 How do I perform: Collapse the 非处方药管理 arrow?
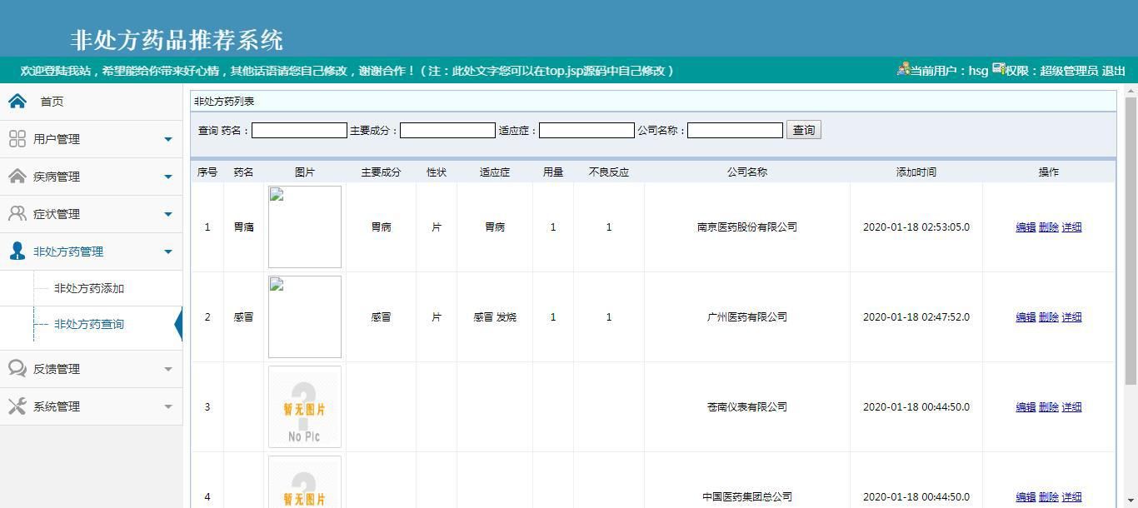[168, 252]
